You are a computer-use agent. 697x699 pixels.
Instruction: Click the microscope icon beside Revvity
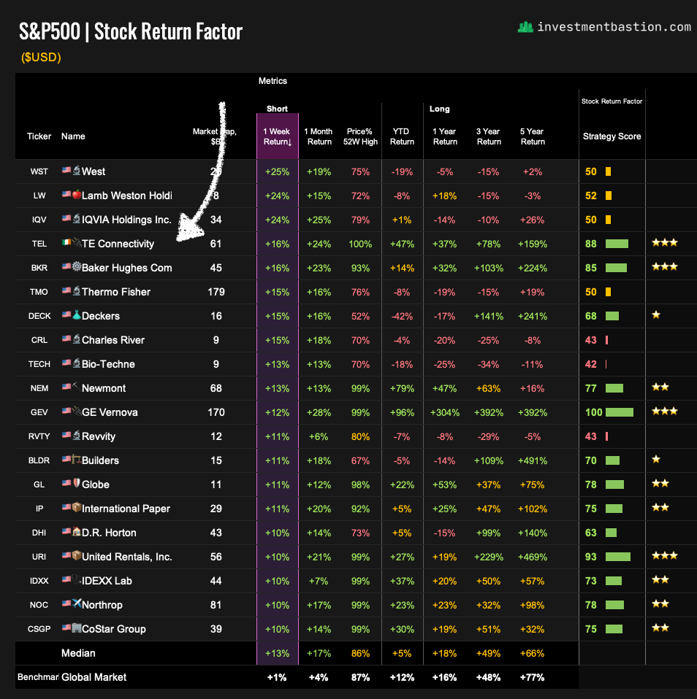coord(77,435)
